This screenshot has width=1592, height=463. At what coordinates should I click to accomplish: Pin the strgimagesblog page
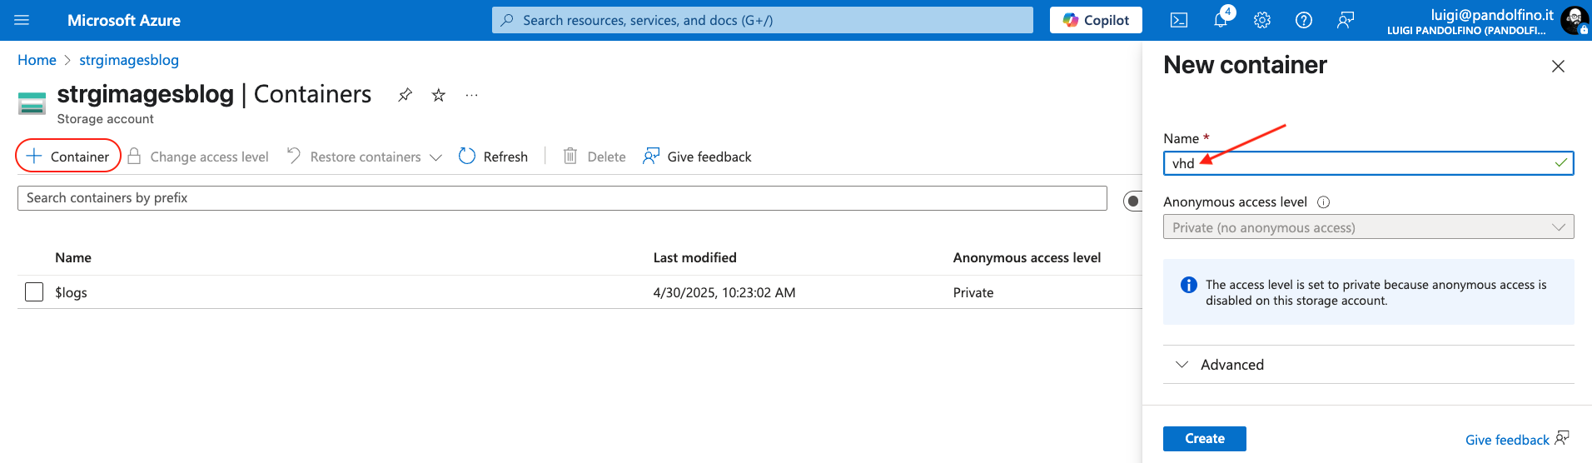click(x=405, y=95)
